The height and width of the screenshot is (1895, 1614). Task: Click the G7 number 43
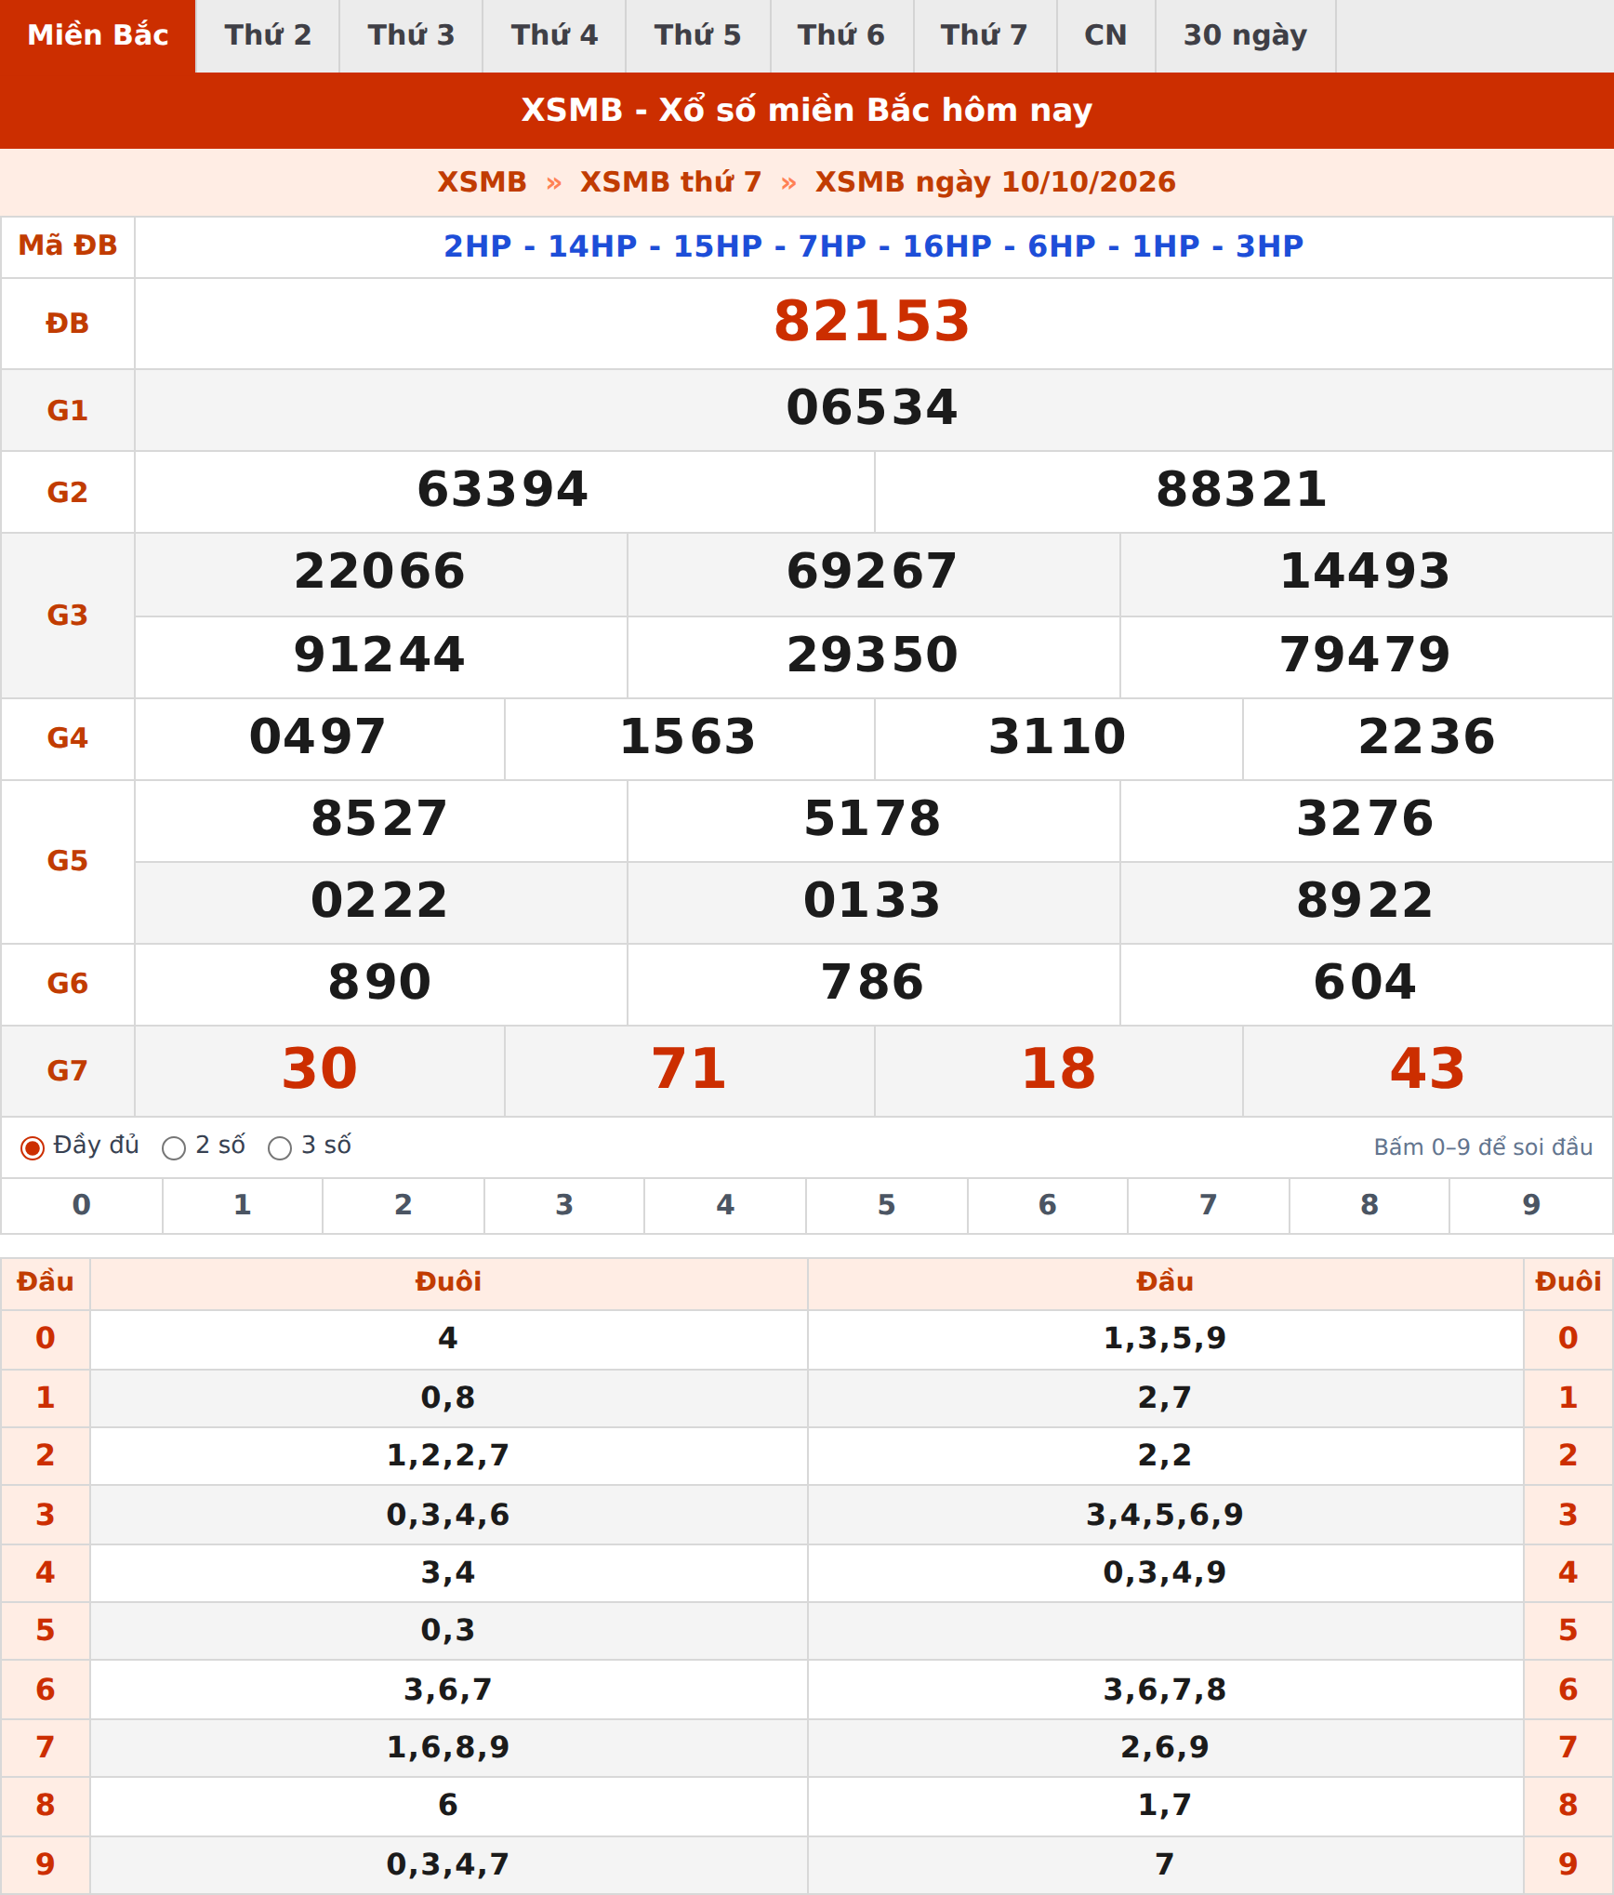(x=1428, y=1069)
